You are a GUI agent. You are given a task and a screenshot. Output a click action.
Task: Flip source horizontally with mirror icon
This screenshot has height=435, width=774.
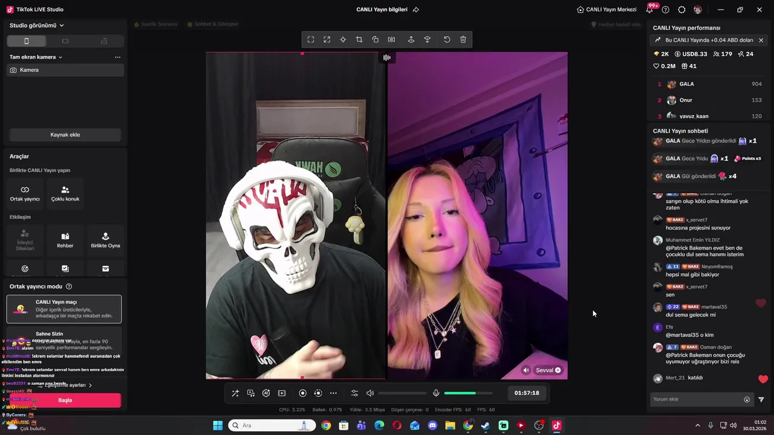click(x=392, y=40)
